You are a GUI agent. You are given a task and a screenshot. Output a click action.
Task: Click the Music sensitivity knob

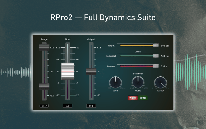point(138,83)
